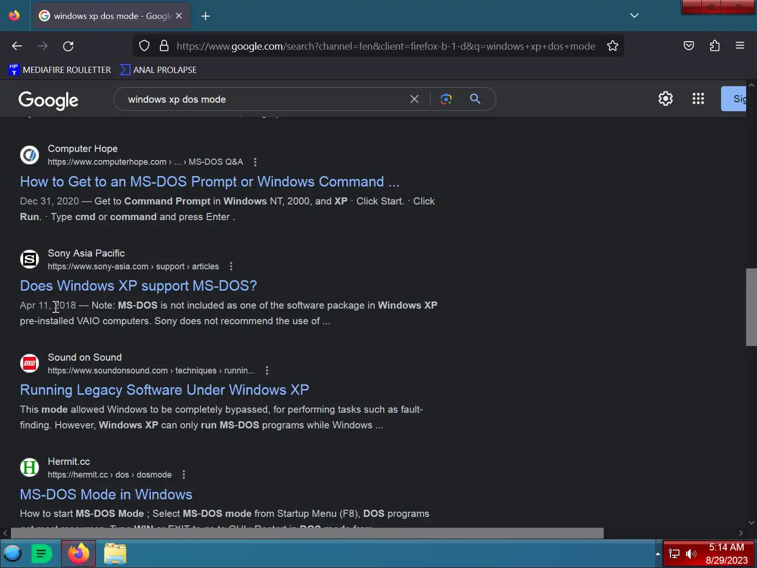Viewport: 757px width, 568px height.
Task: Open the Save to Pocket icon
Action: 689,46
